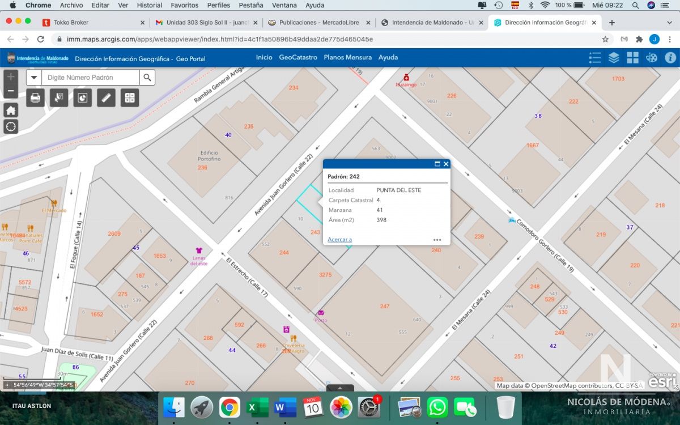Open the Ayuda link in the portal header
Screen dimensions: 680x425
(x=388, y=57)
